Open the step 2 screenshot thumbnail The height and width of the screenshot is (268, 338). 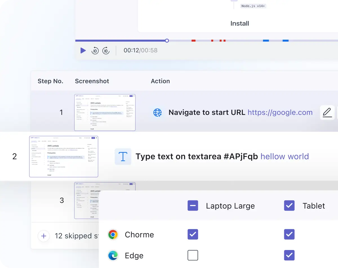tap(64, 157)
